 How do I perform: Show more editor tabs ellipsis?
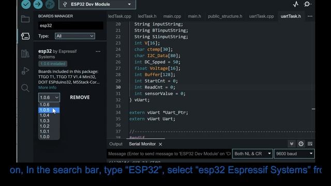coord(310,16)
